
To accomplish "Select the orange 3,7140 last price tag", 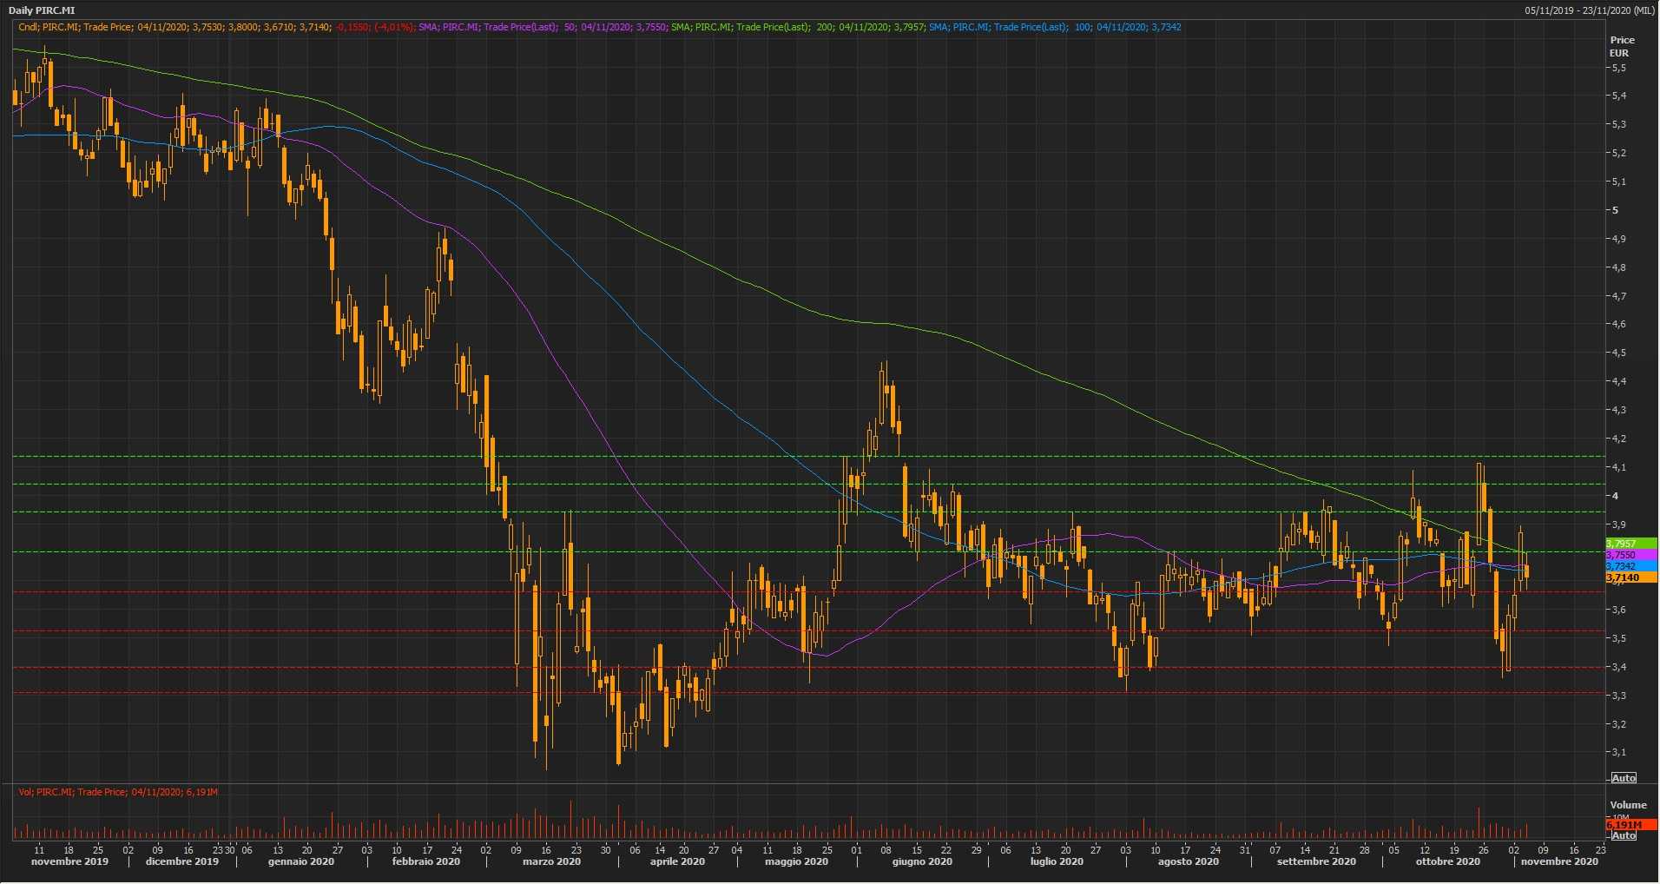I will (x=1630, y=577).
